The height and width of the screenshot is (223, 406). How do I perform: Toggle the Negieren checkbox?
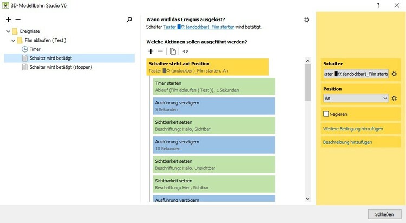point(326,114)
